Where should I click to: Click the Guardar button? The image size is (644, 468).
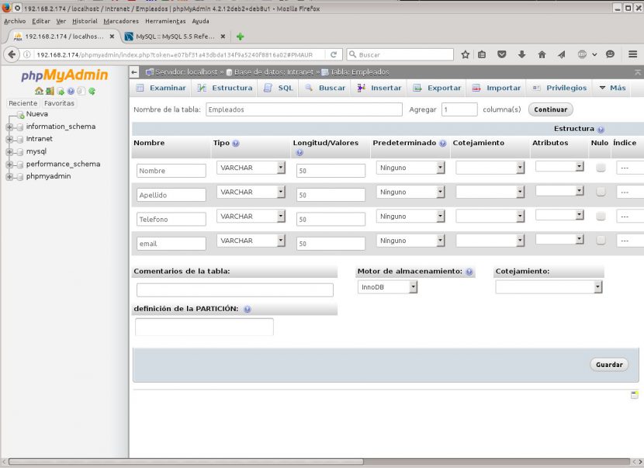[x=609, y=365]
